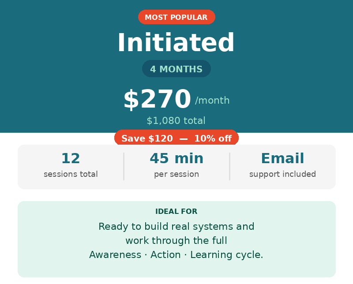
Task: Click the per session label
Action: [176, 174]
